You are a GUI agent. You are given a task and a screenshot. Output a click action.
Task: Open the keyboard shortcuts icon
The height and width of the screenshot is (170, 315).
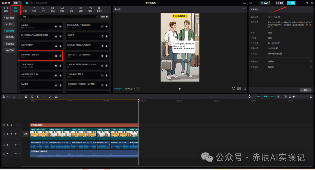coord(245,3)
